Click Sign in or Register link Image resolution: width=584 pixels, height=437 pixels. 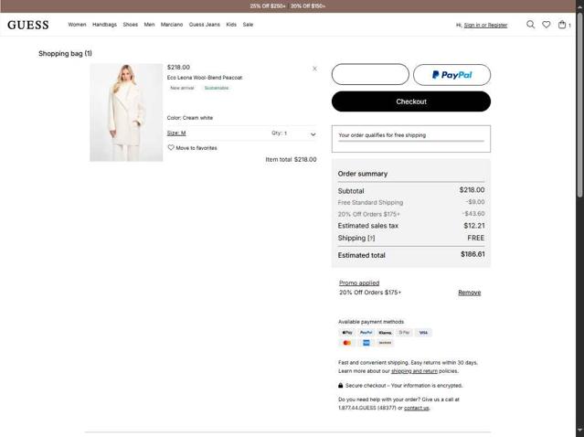(x=485, y=25)
